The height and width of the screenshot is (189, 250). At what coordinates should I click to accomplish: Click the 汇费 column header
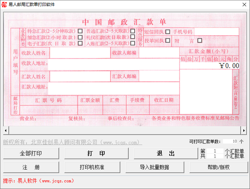(115, 100)
